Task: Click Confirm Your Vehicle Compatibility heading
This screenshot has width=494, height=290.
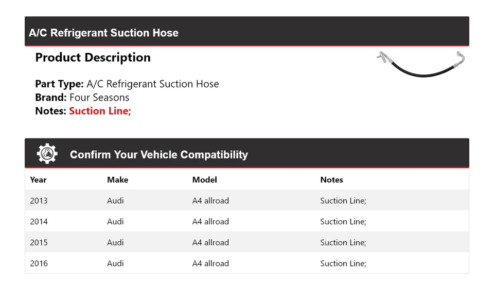Action: 158,154
